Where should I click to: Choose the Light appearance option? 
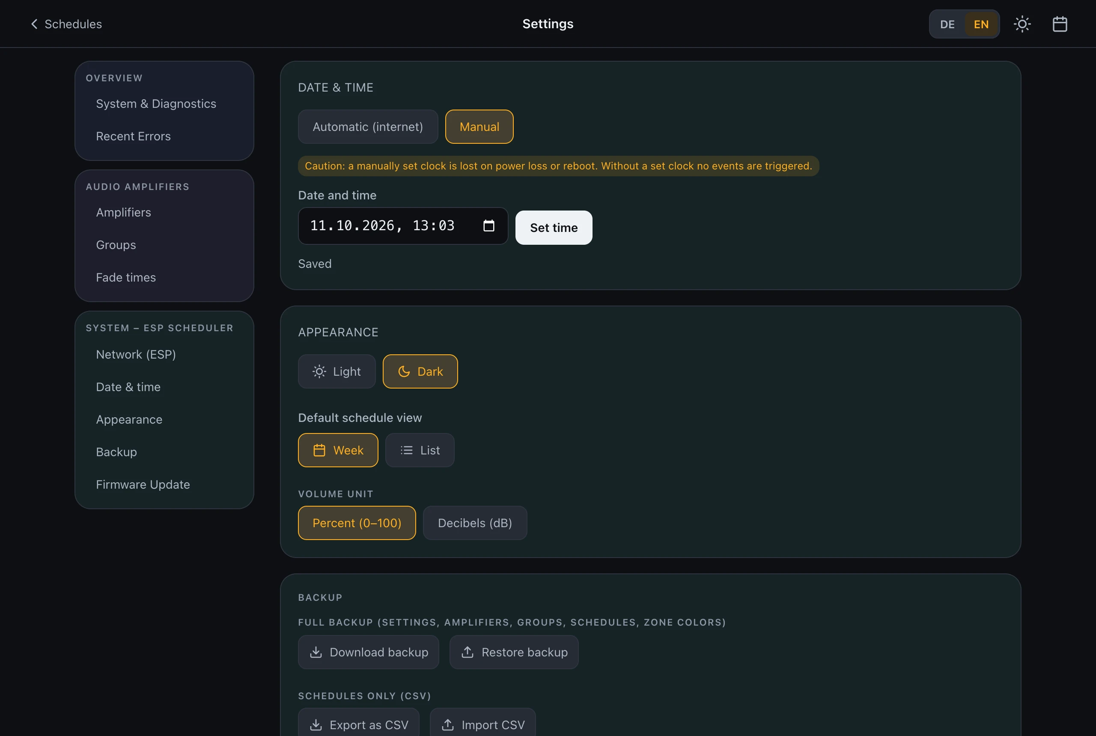pos(337,371)
